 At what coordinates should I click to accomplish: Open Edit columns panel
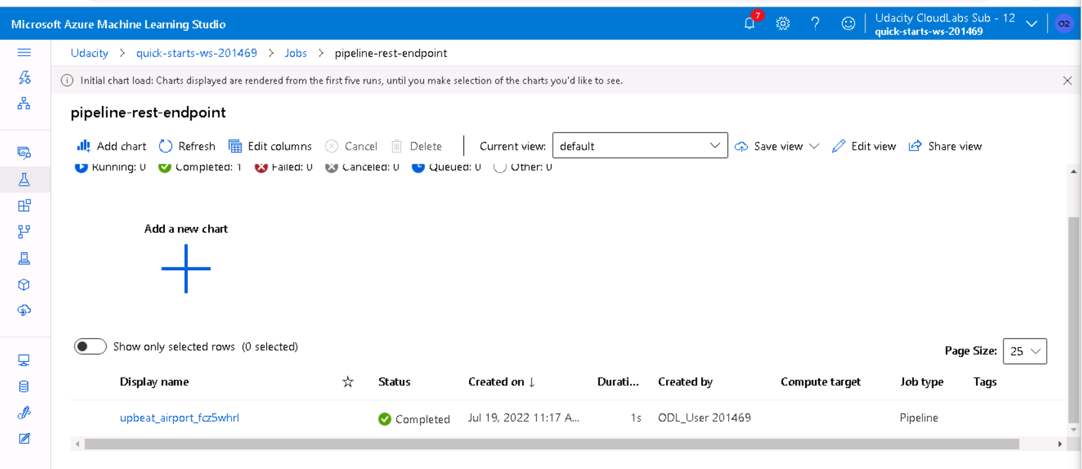pos(270,146)
